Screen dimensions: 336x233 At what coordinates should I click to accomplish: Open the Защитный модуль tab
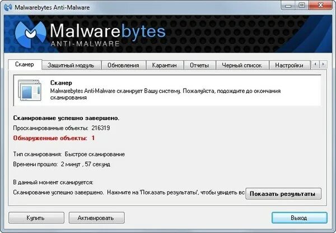click(x=71, y=66)
